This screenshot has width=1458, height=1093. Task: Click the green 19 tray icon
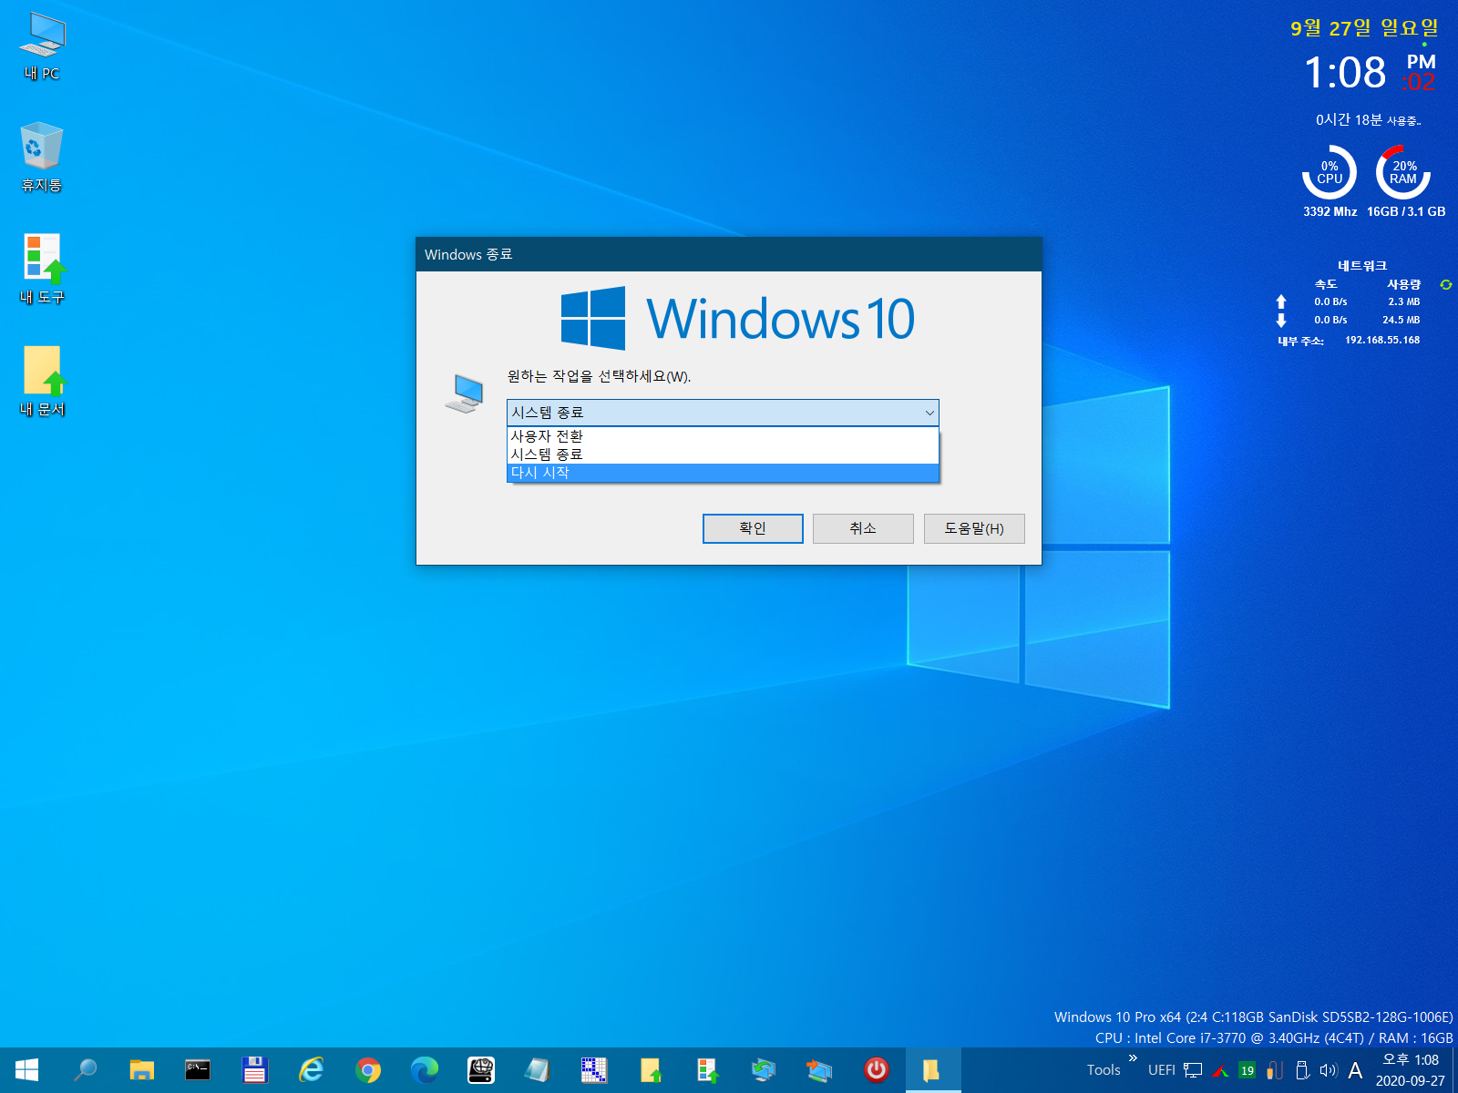1248,1071
